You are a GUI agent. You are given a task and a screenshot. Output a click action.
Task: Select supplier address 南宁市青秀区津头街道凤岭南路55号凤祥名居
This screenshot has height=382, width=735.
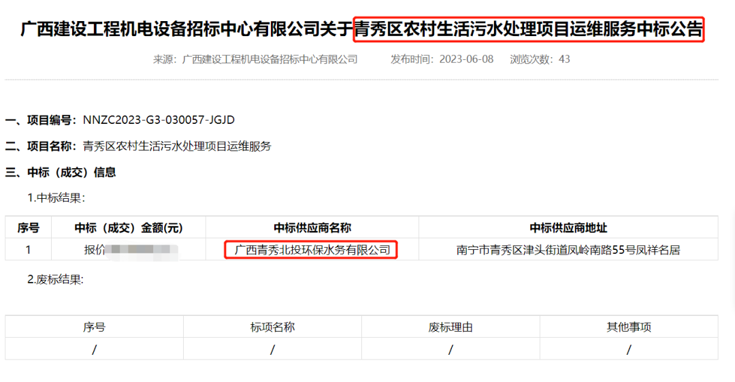[568, 250]
